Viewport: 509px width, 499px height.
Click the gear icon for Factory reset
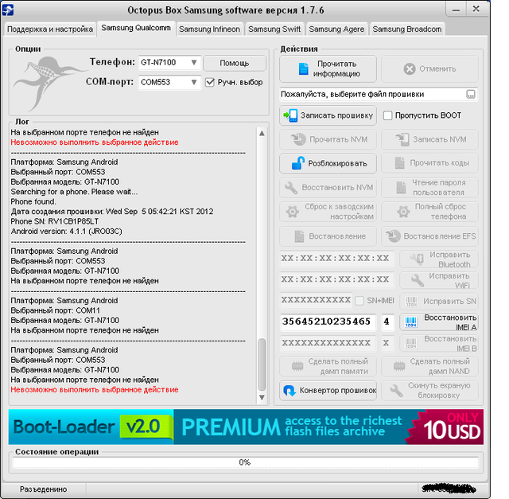point(292,212)
